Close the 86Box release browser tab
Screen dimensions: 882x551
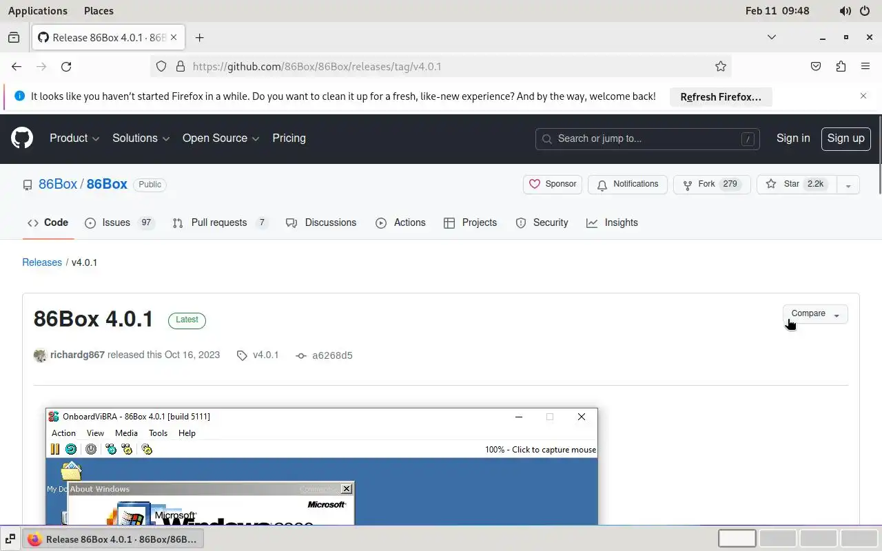174,37
